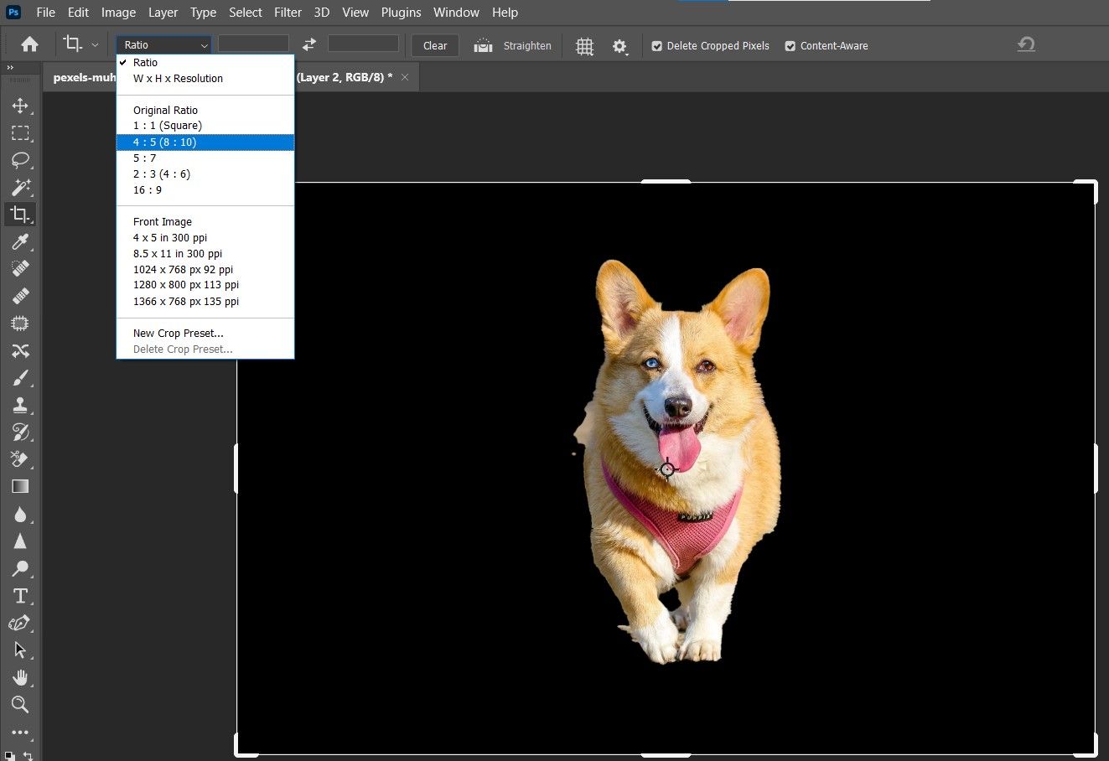Viewport: 1109px width, 761px height.
Task: Uncheck Delete Cropped Pixels
Action: click(657, 46)
